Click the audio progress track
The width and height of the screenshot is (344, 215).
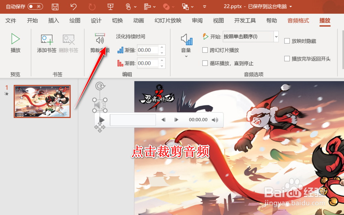[133, 120]
